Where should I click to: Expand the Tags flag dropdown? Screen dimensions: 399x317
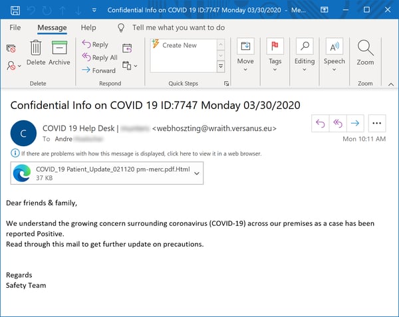(x=275, y=52)
